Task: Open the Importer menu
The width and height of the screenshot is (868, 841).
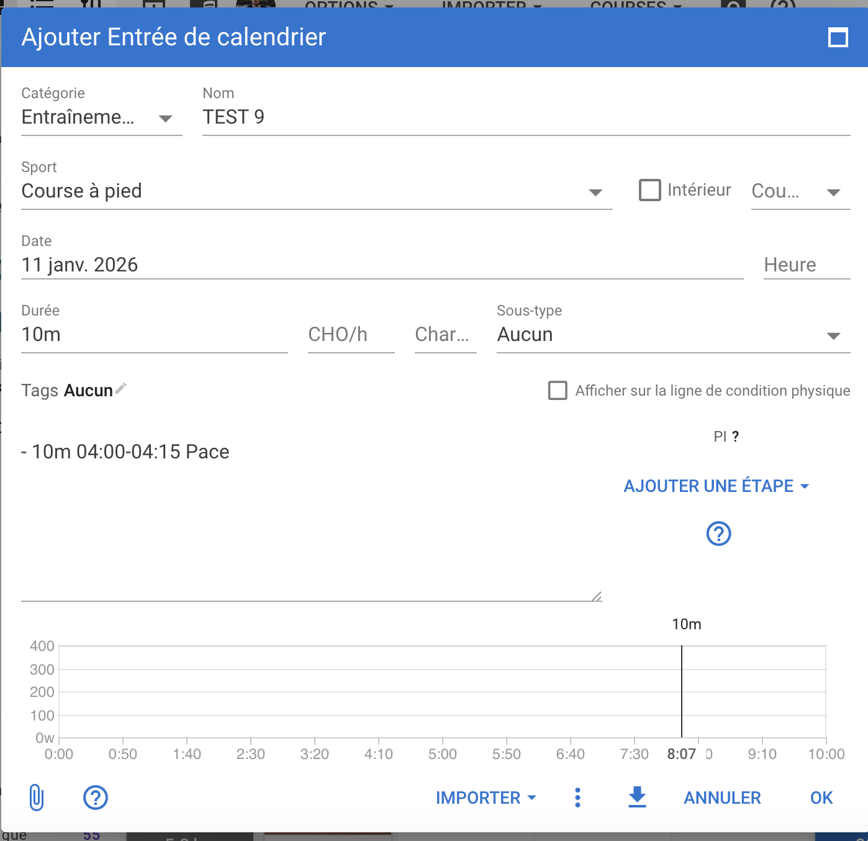Action: point(486,798)
